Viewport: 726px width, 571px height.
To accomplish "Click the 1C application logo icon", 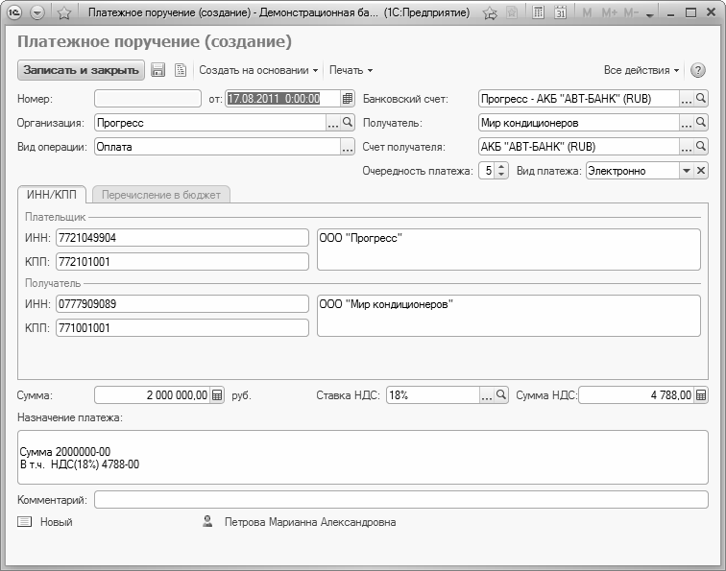I will (x=14, y=12).
